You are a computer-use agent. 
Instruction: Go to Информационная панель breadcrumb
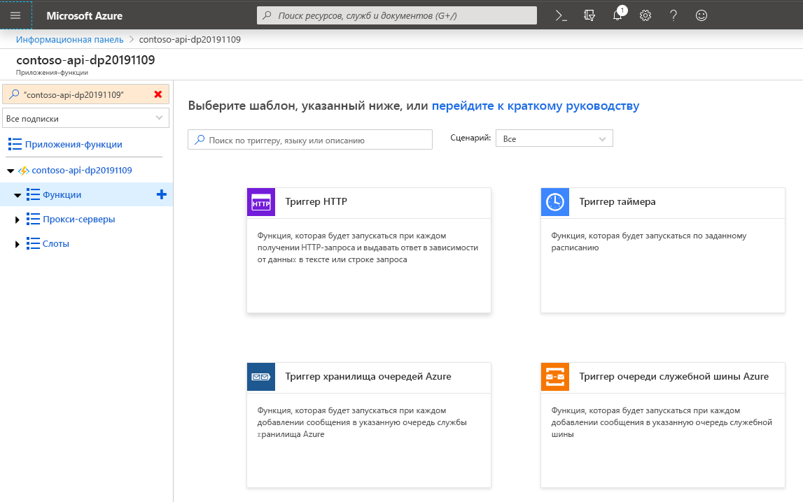click(69, 39)
